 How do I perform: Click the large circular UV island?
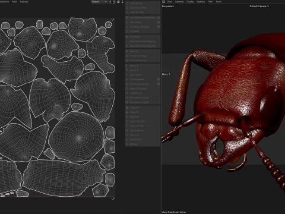tap(77, 137)
